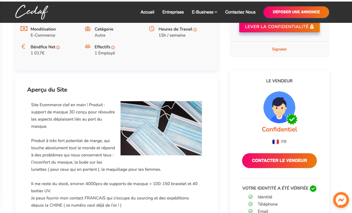Click the verified badge next to identity heading
Screen dimensions: 352x213
coord(313,188)
